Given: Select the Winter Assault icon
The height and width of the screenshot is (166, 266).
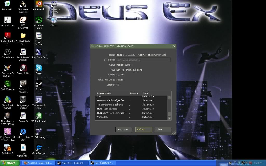Looking at the screenshot, I should [39, 117].
